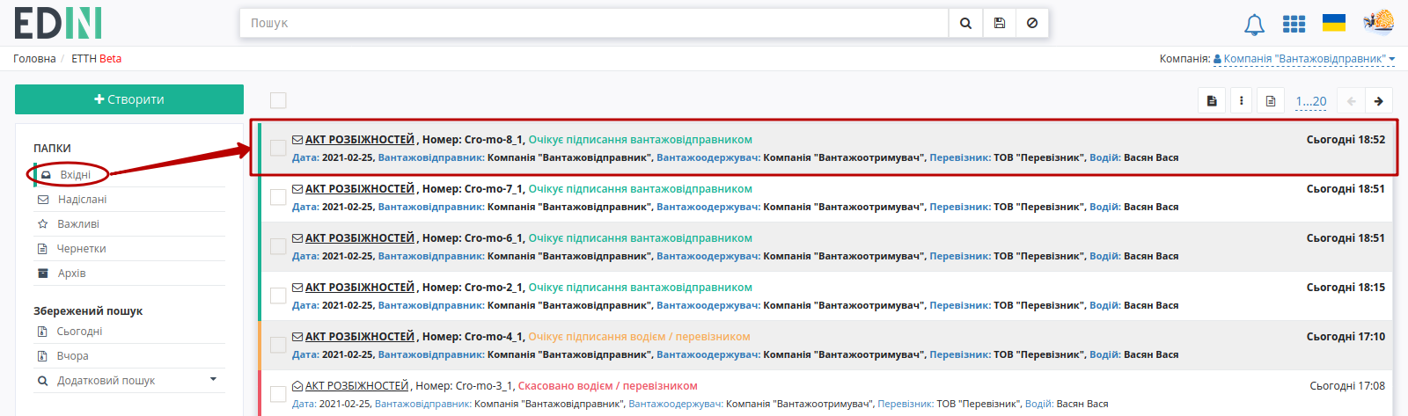1408x416 pixels.
Task: Click ЕТТН Beta breadcrumb
Action: click(x=97, y=59)
